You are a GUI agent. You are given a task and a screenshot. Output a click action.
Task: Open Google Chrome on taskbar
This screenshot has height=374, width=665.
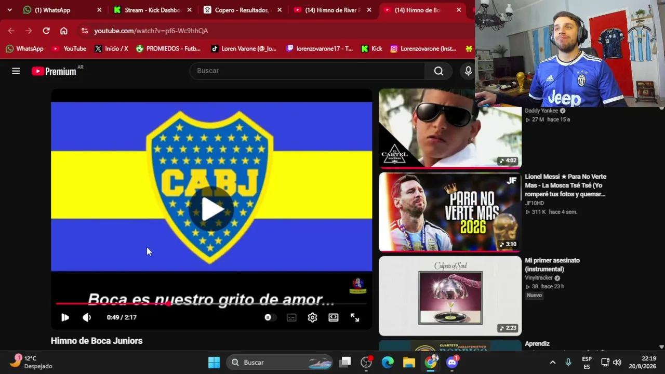point(431,363)
